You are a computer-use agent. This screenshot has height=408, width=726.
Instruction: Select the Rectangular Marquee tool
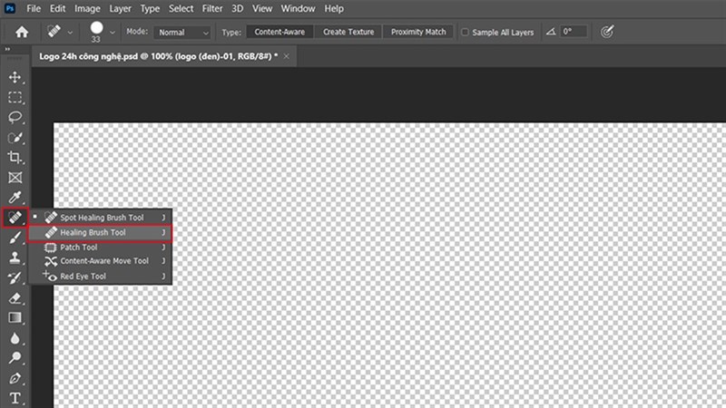coord(15,97)
